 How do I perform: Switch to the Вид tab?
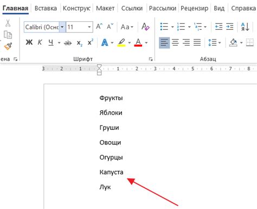click(x=219, y=8)
